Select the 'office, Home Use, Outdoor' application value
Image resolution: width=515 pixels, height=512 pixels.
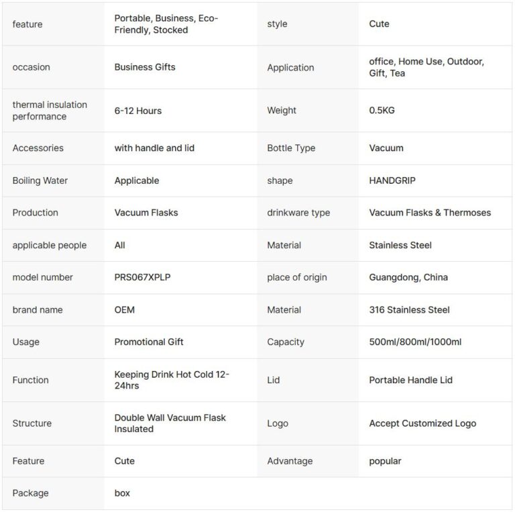[426, 67]
